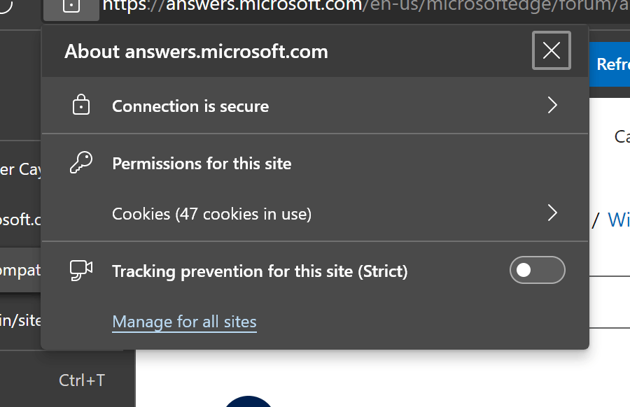Open the Manage for all sites link
The height and width of the screenshot is (407, 630).
(x=184, y=322)
